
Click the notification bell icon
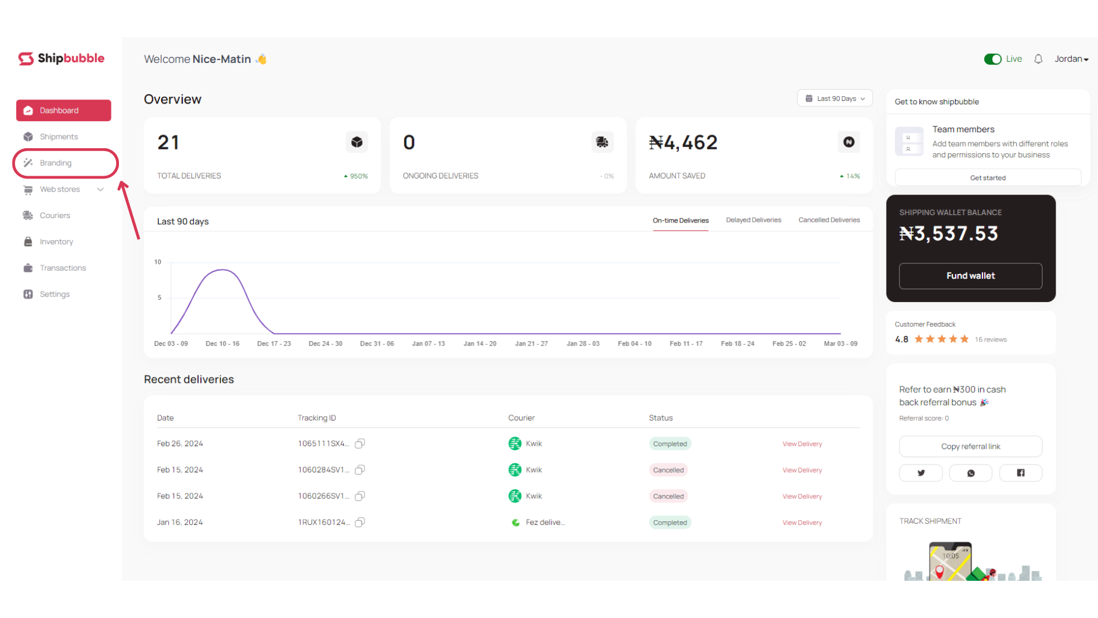point(1039,59)
